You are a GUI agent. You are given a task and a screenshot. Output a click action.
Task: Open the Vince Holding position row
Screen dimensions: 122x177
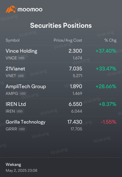pyautogui.click(x=61, y=54)
